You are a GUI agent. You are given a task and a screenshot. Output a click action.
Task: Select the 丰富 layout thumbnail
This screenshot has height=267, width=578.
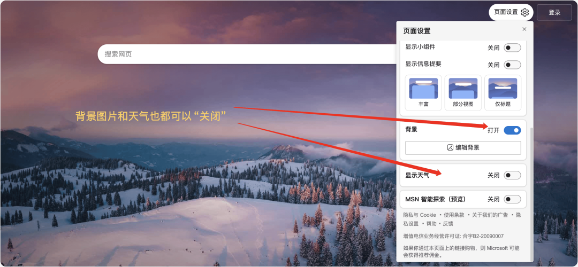(x=423, y=93)
